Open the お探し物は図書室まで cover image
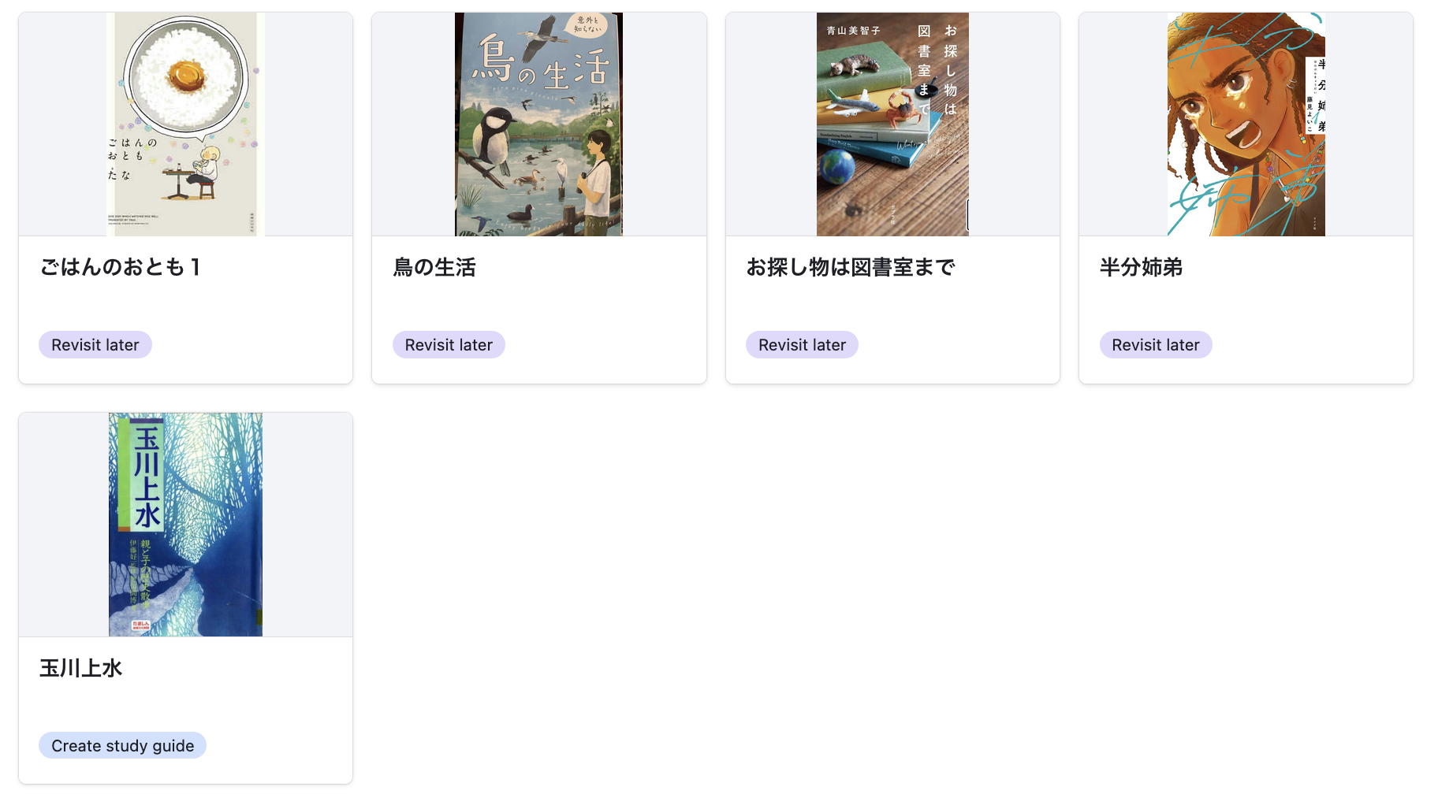1438x794 pixels. [892, 124]
